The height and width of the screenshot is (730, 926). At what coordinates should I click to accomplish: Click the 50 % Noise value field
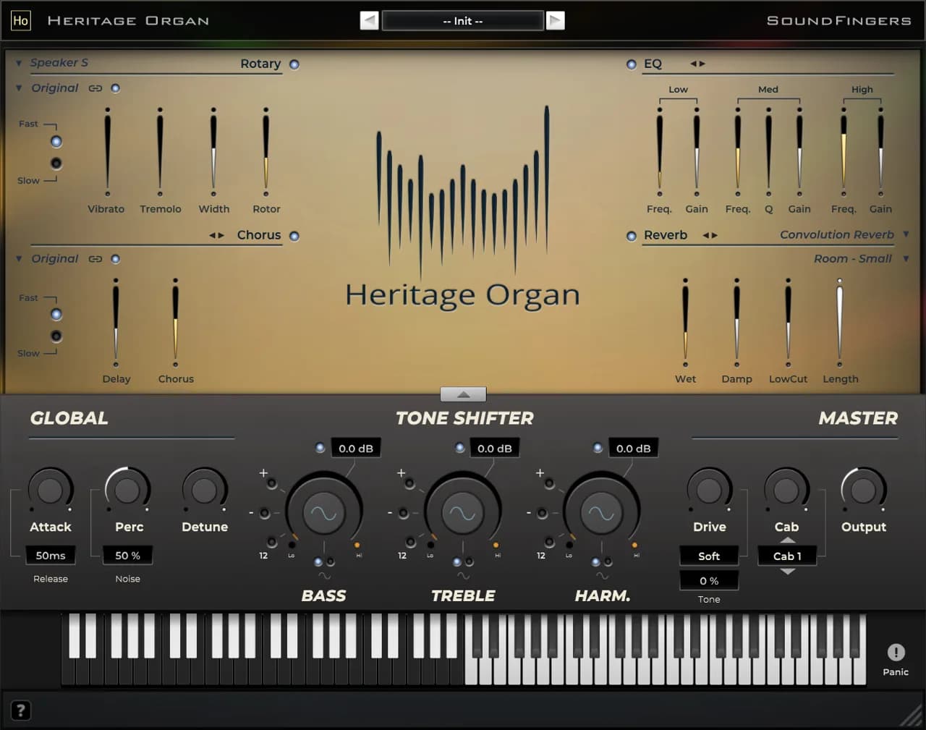pos(127,556)
